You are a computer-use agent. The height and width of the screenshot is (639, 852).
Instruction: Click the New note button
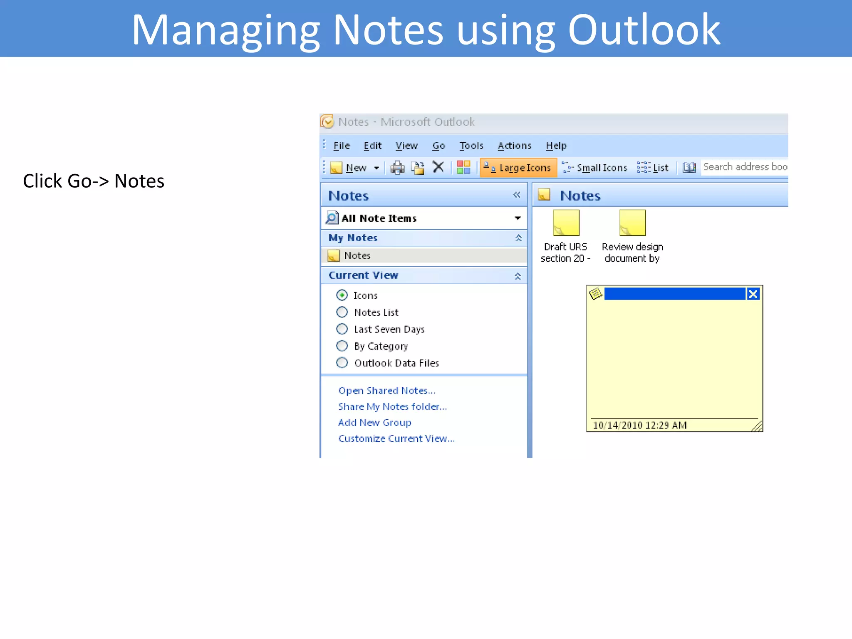pos(348,168)
